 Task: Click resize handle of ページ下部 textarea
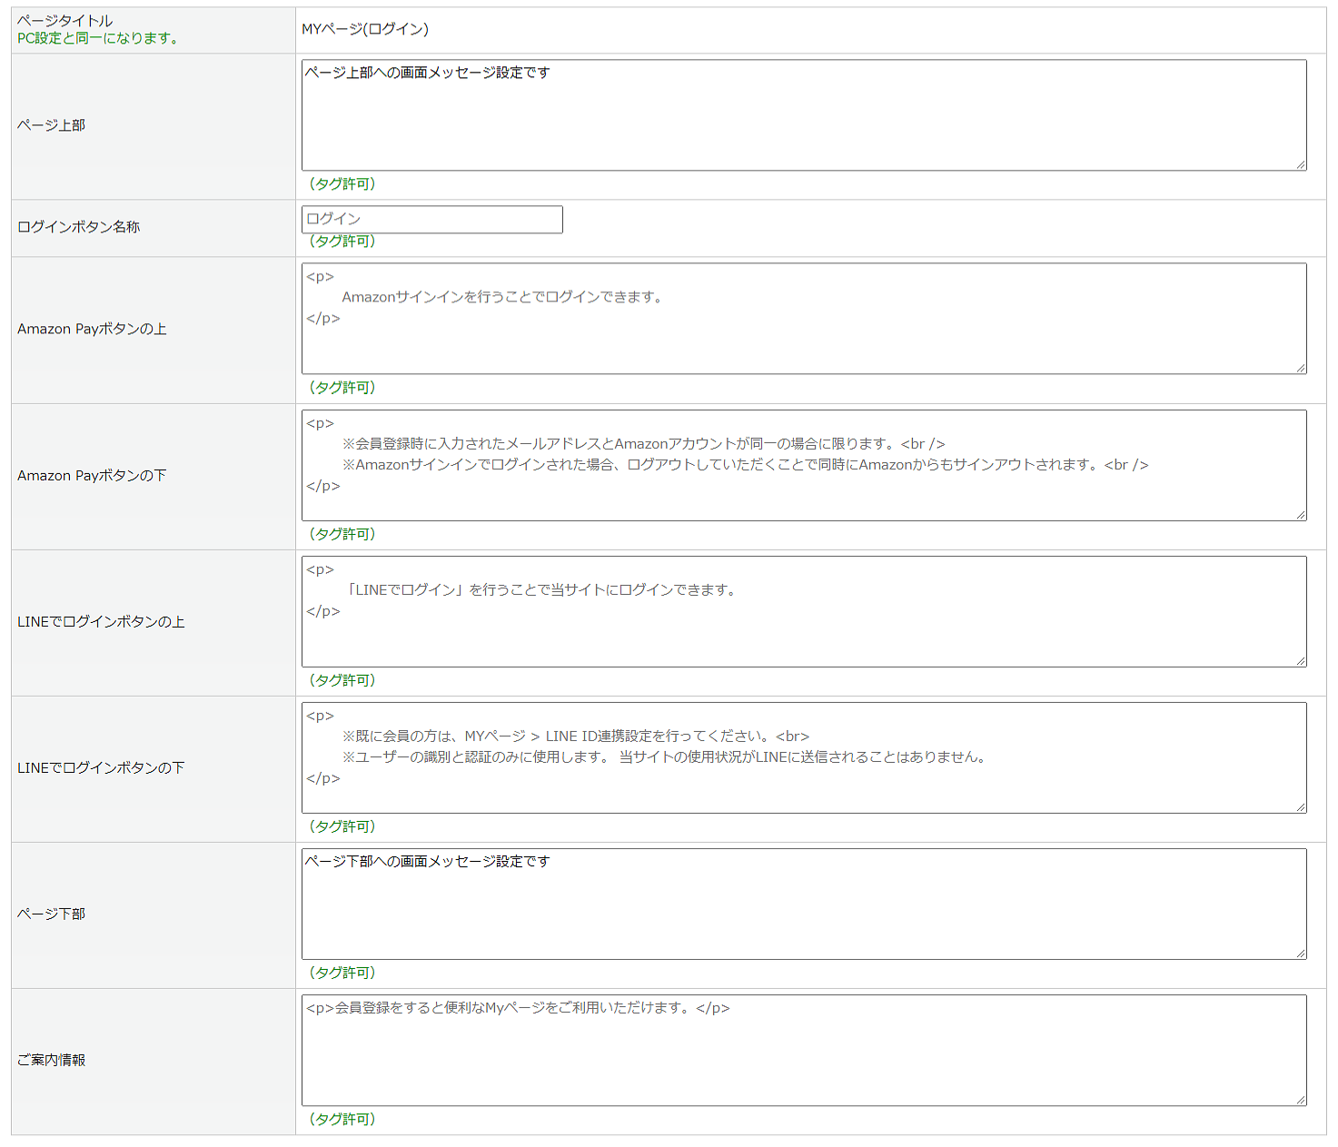[1301, 953]
